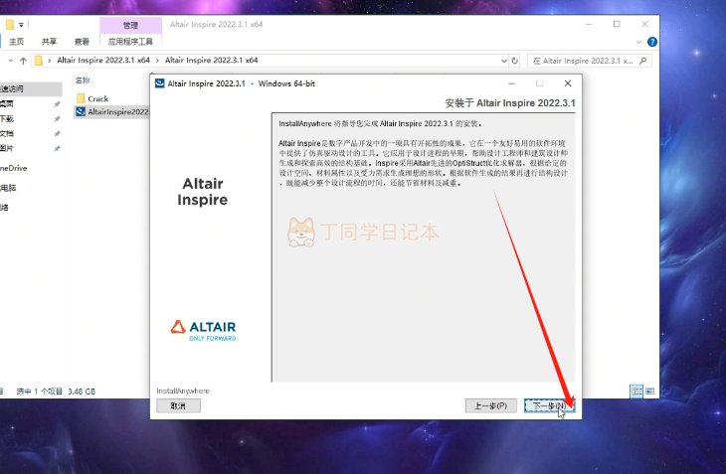The image size is (726, 474).
Task: Switch to details view layout icon
Action: tap(636, 392)
